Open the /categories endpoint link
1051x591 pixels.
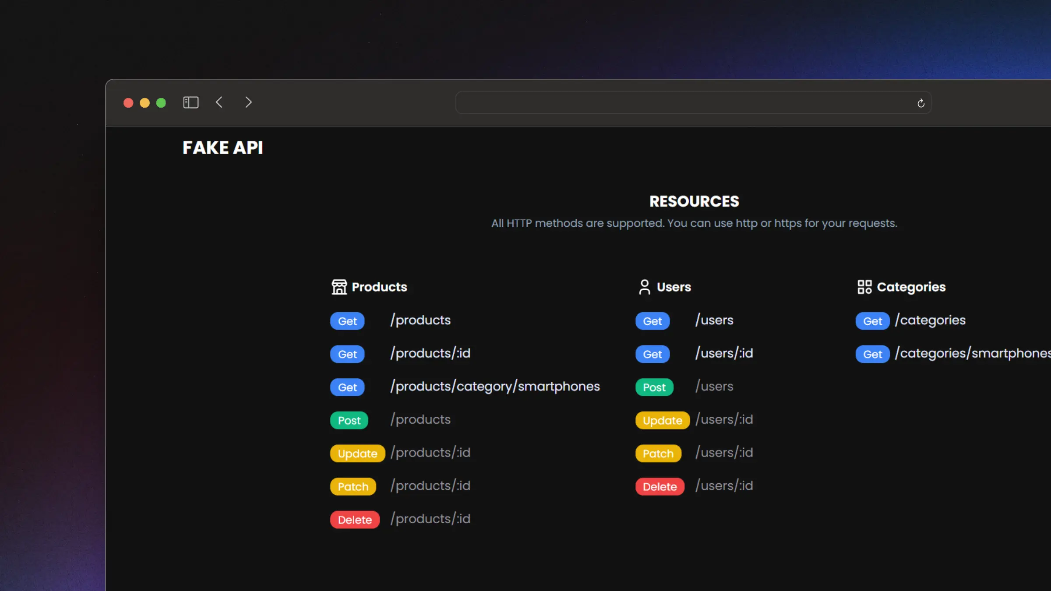931,320
